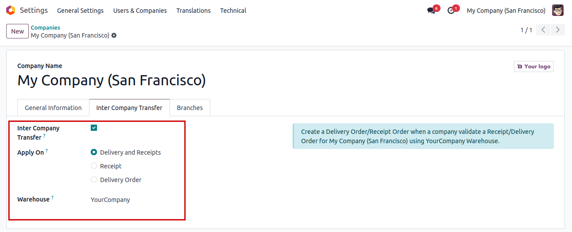The height and width of the screenshot is (232, 572).
Task: Click the user avatar picture
Action: coord(558,10)
